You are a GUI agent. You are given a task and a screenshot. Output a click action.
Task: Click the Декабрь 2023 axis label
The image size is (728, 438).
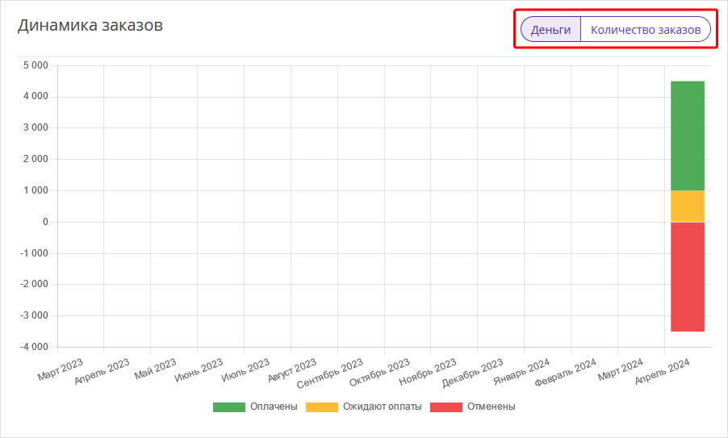pos(472,373)
